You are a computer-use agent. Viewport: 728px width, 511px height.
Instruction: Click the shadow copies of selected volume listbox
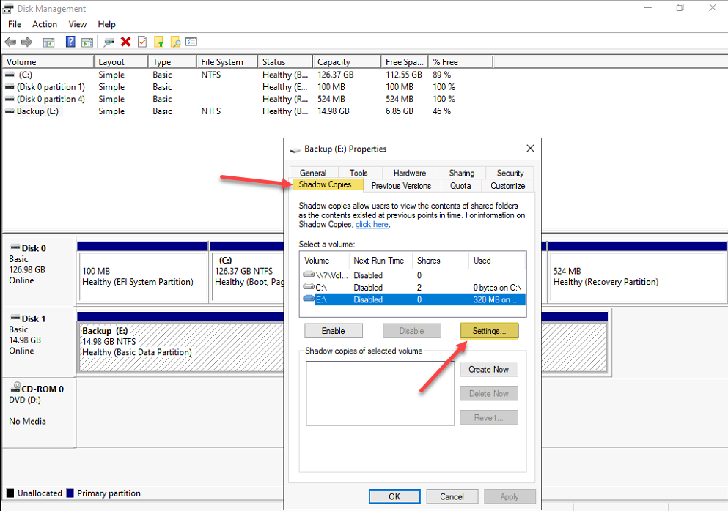click(380, 392)
